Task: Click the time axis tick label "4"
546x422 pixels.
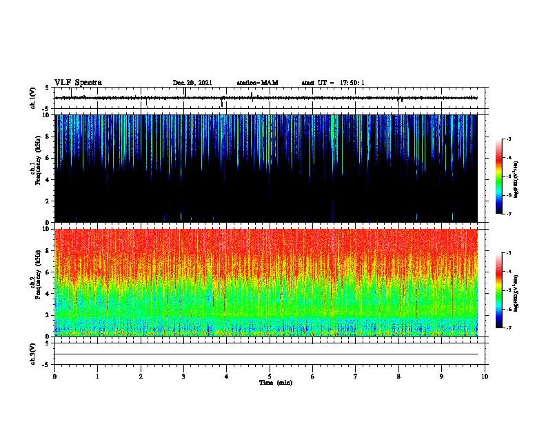Action: point(227,376)
